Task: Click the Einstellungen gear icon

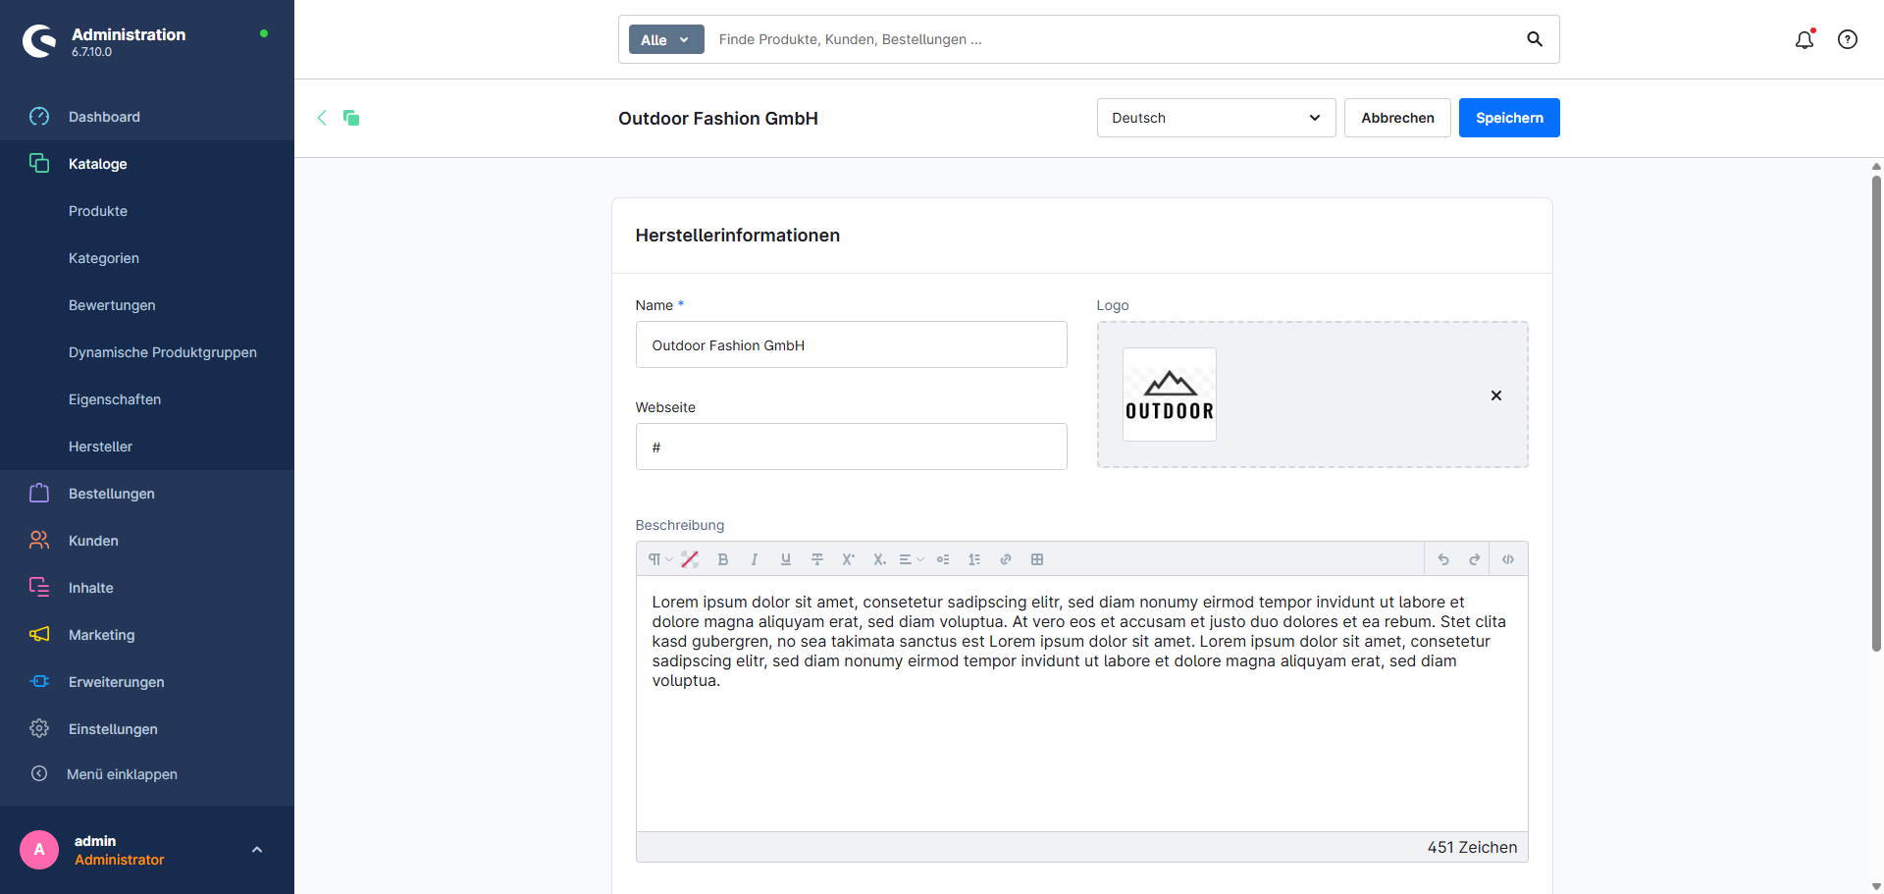Action: [39, 728]
